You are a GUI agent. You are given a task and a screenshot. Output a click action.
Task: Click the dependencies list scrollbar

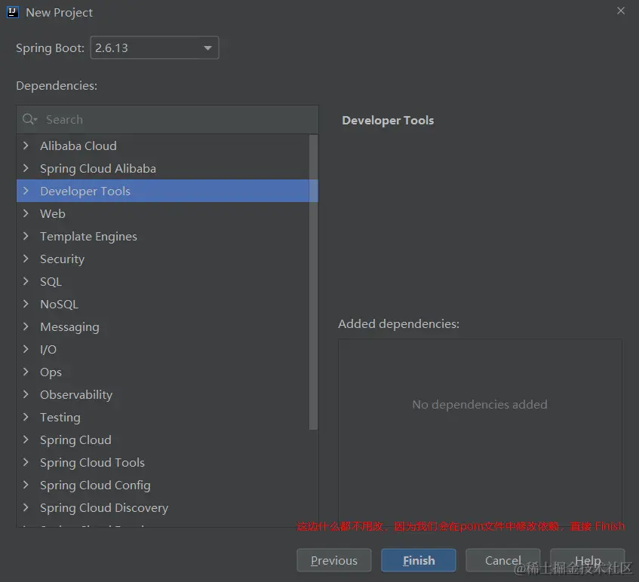point(313,282)
